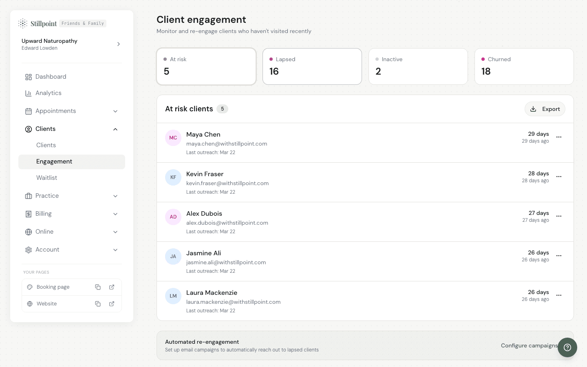The height and width of the screenshot is (367, 587).
Task: Expand the Billing submenu
Action: pyautogui.click(x=115, y=214)
